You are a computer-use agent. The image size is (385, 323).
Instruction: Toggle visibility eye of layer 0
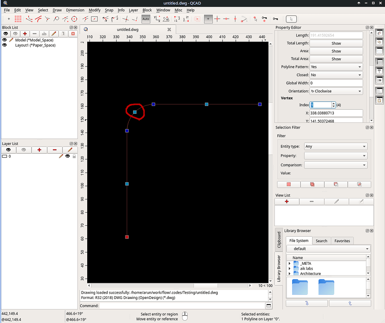68,156
